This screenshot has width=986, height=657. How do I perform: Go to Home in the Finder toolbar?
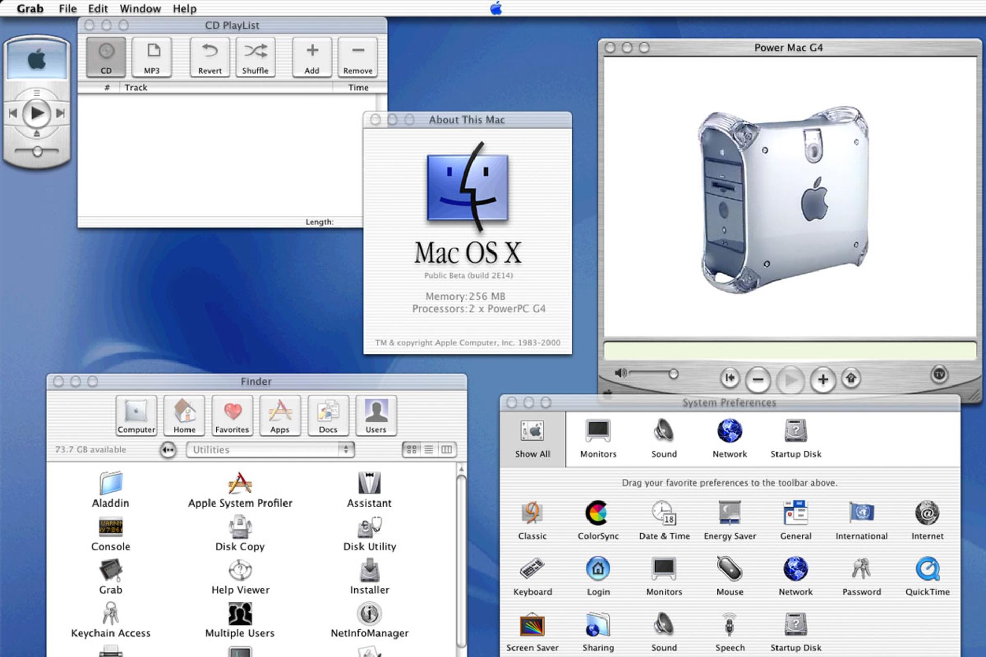point(184,416)
